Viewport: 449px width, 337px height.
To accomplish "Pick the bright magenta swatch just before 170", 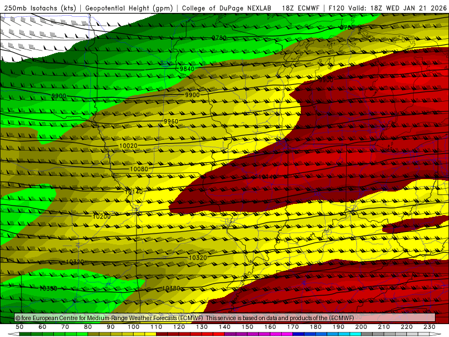I will coord(287,334).
